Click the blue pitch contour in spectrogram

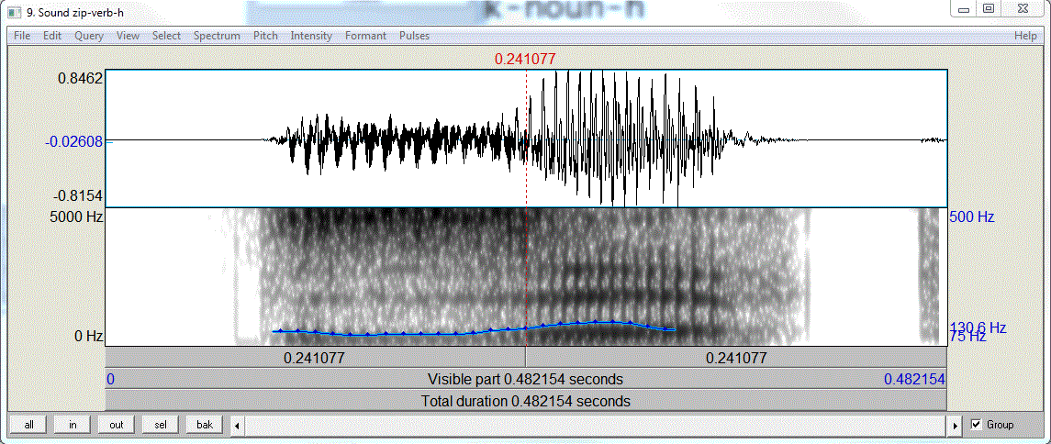pyautogui.click(x=474, y=329)
